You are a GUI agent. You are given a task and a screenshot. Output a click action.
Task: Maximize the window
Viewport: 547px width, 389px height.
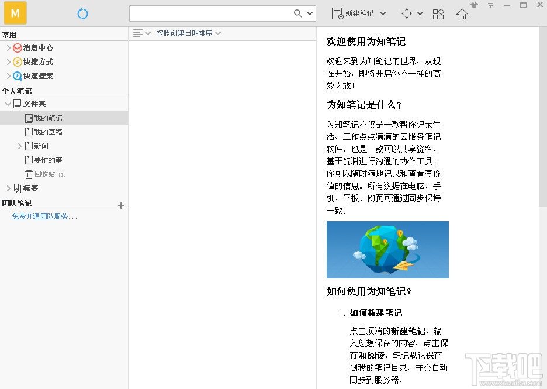(x=523, y=5)
